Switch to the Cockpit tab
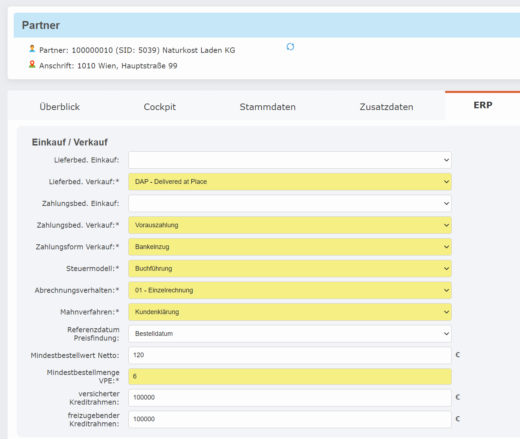This screenshot has height=439, width=520. 160,107
